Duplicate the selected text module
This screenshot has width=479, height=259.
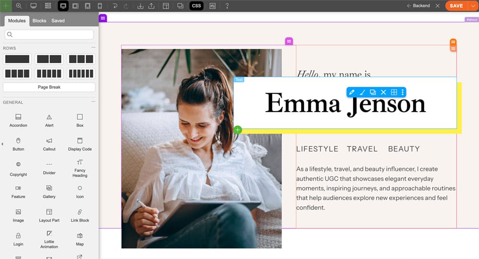[373, 92]
